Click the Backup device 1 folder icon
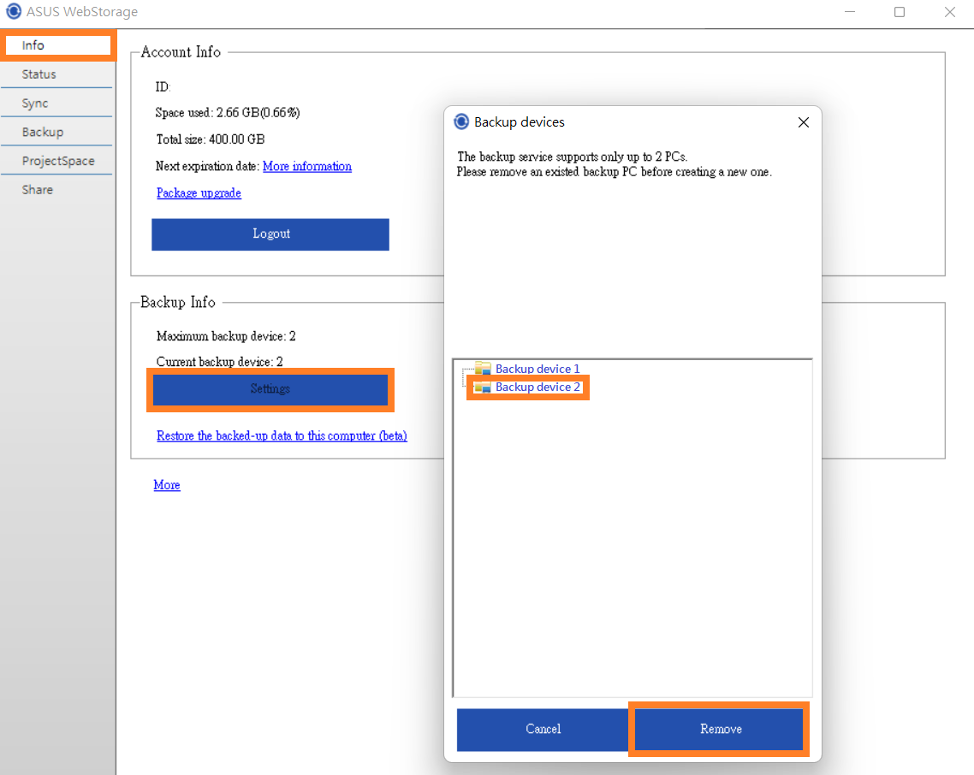This screenshot has height=775, width=974. point(483,369)
